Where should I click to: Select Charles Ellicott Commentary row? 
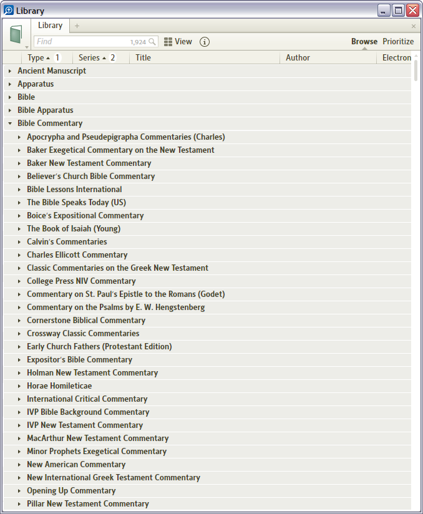tap(207, 255)
